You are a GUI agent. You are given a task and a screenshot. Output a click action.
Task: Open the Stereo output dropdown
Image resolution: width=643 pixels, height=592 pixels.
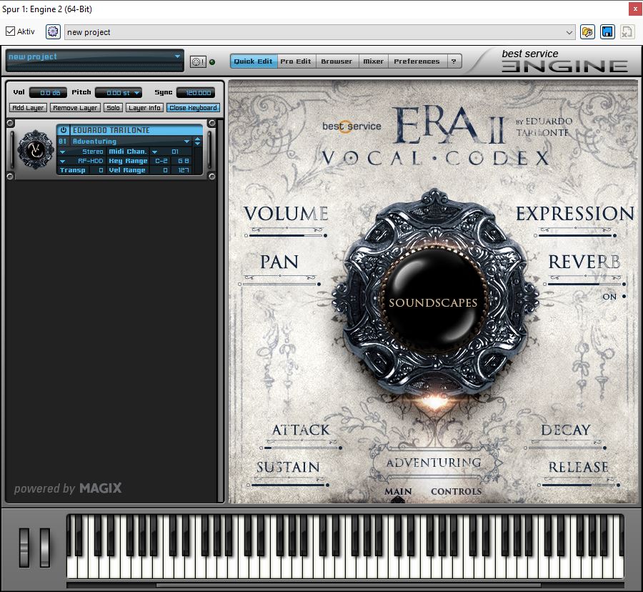tap(62, 152)
